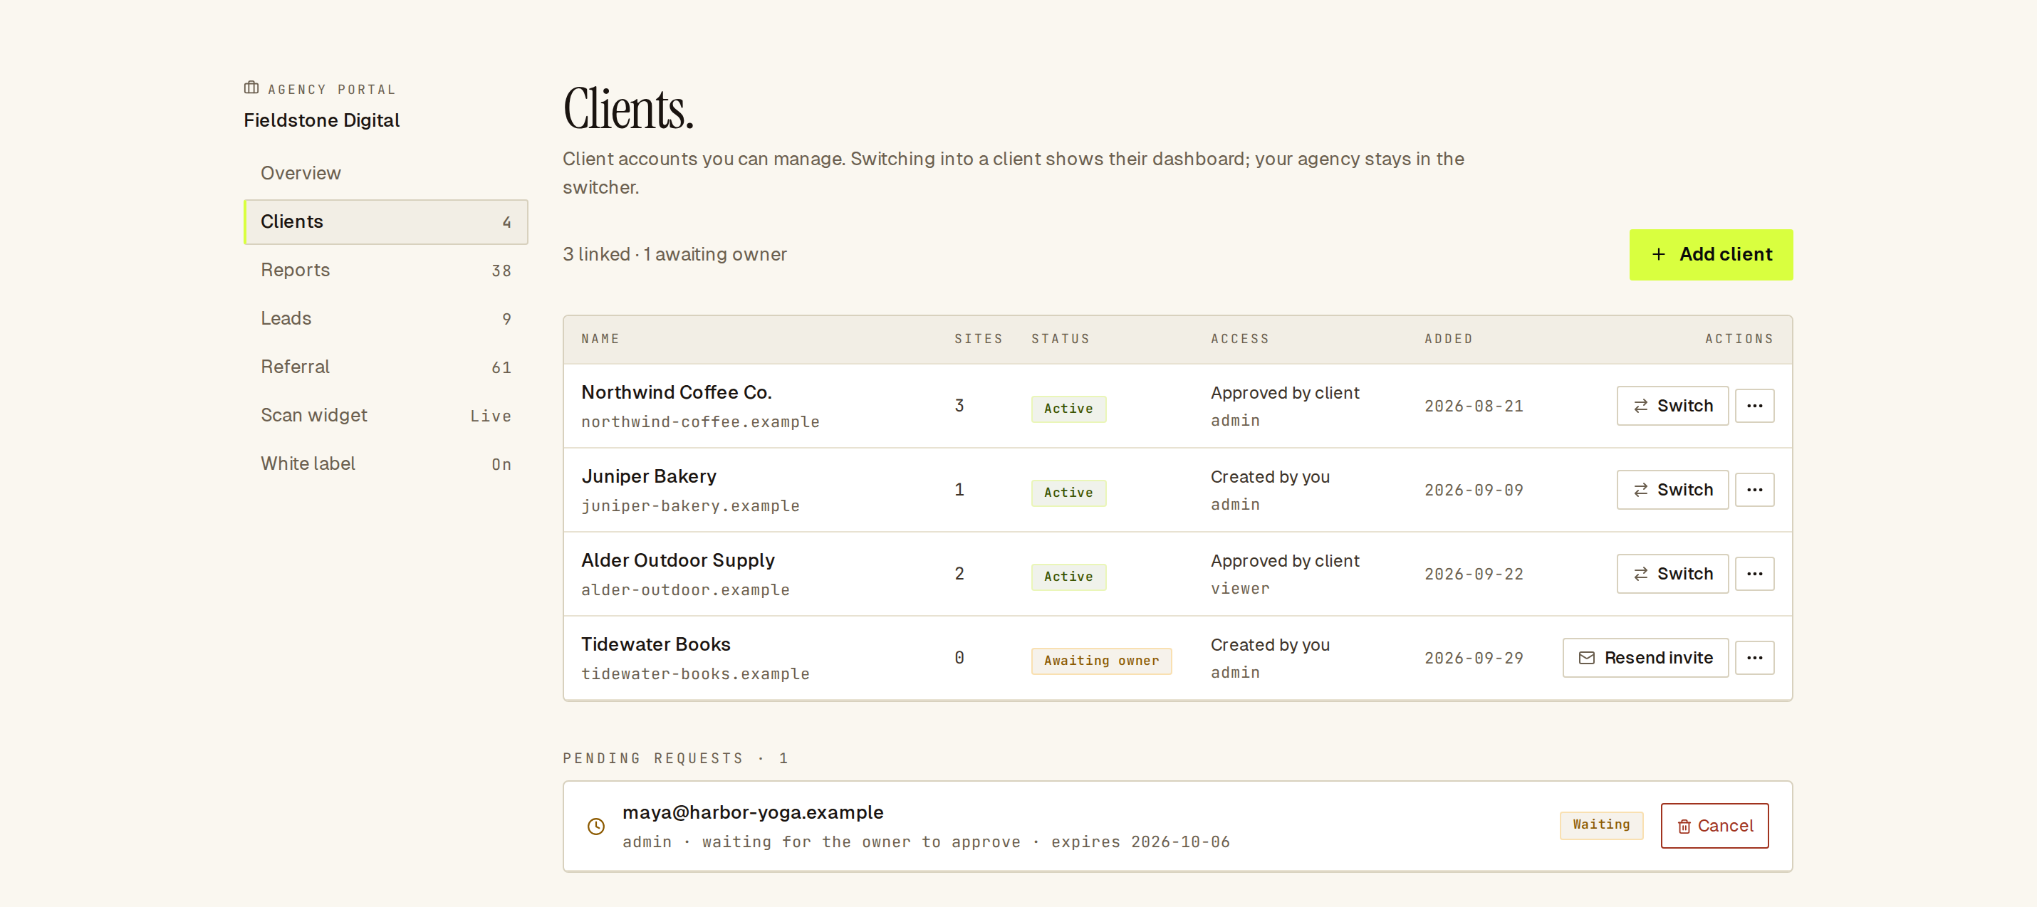
Task: Click the Pending Requests heading
Action: click(675, 758)
